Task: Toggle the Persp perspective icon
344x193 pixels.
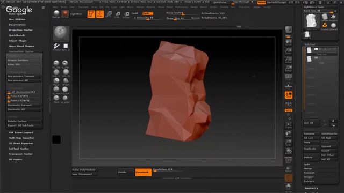Action: [x=289, y=77]
